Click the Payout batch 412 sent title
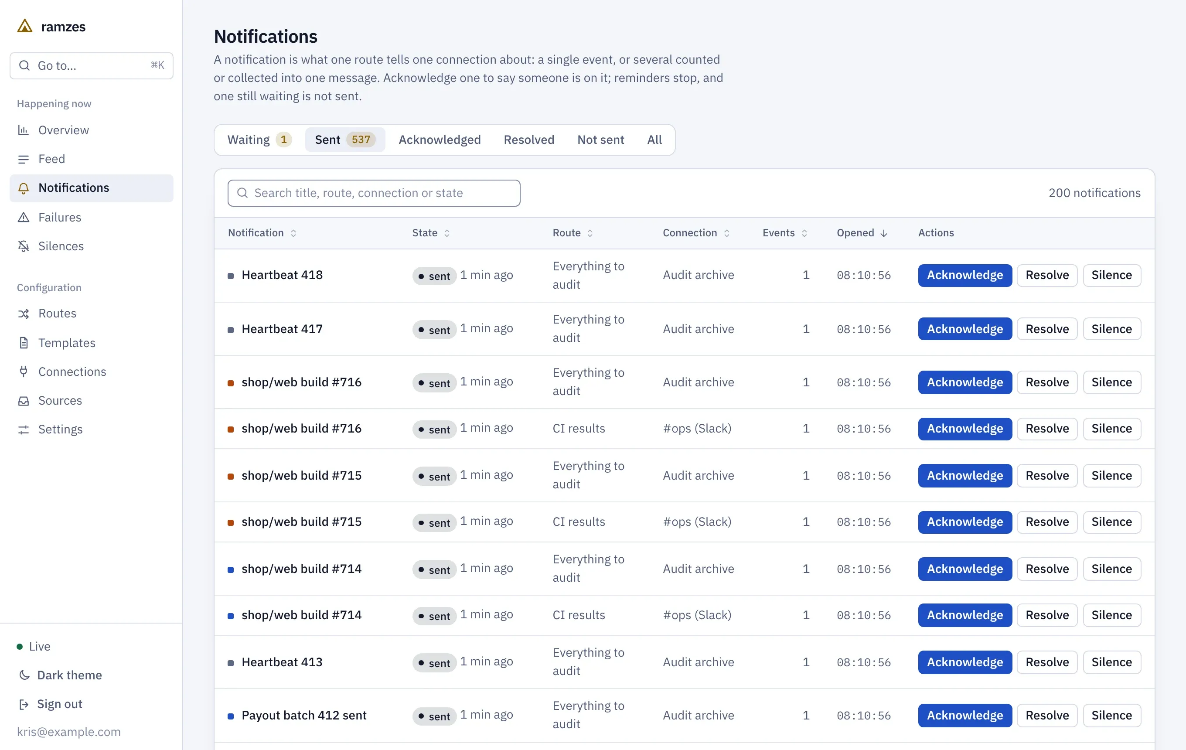Image resolution: width=1186 pixels, height=750 pixels. point(304,716)
